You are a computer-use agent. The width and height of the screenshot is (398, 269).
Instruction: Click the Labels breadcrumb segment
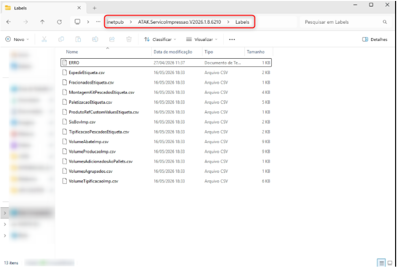tap(242, 22)
